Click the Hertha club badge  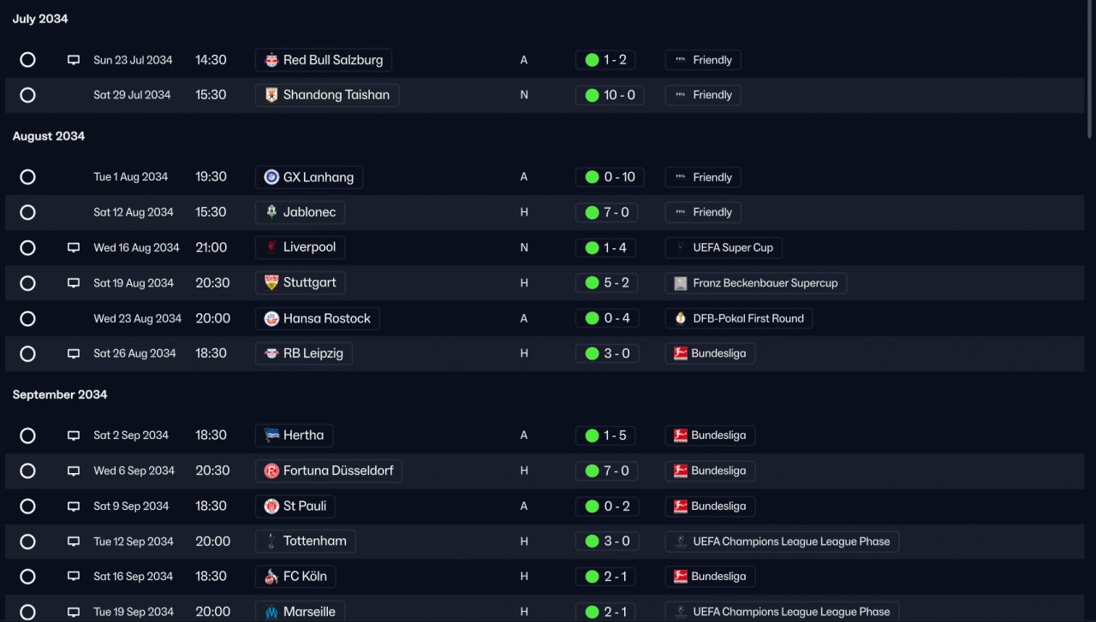point(271,435)
